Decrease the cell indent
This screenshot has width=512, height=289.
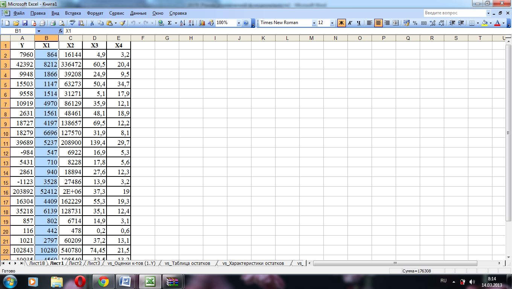point(452,23)
